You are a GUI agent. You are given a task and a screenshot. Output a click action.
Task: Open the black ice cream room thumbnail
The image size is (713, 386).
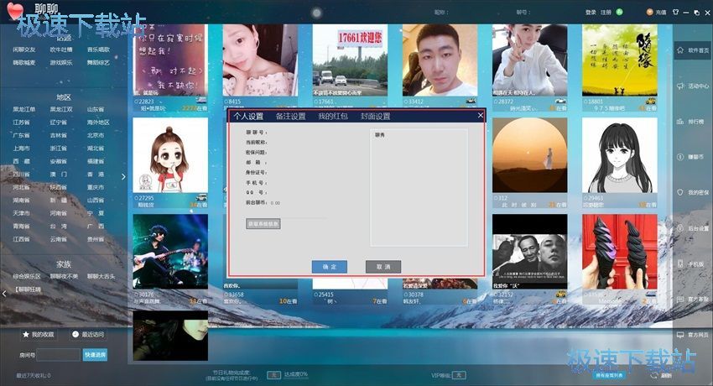point(620,252)
